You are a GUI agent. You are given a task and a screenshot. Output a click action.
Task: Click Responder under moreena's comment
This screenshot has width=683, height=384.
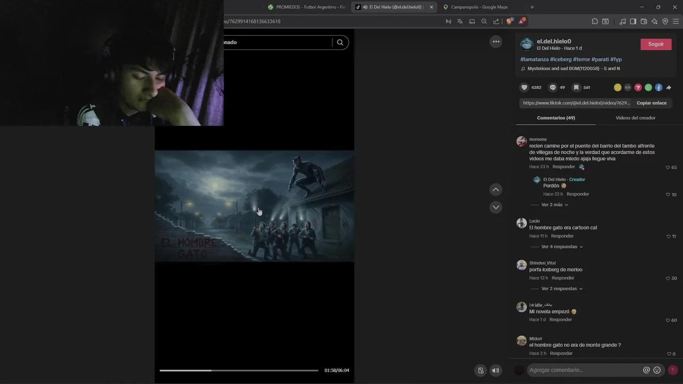[563, 167]
